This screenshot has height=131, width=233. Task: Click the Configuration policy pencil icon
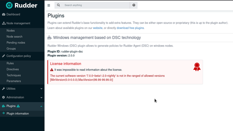[3, 56]
